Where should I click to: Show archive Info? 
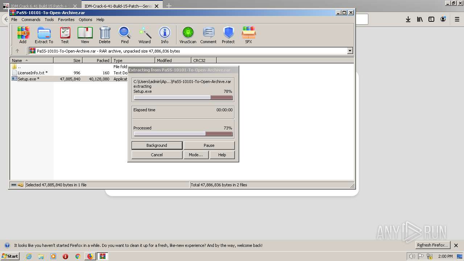pos(165,35)
